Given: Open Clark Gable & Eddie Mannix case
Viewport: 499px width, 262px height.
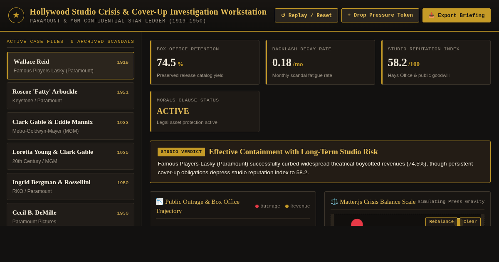Looking at the screenshot, I should pos(70,126).
